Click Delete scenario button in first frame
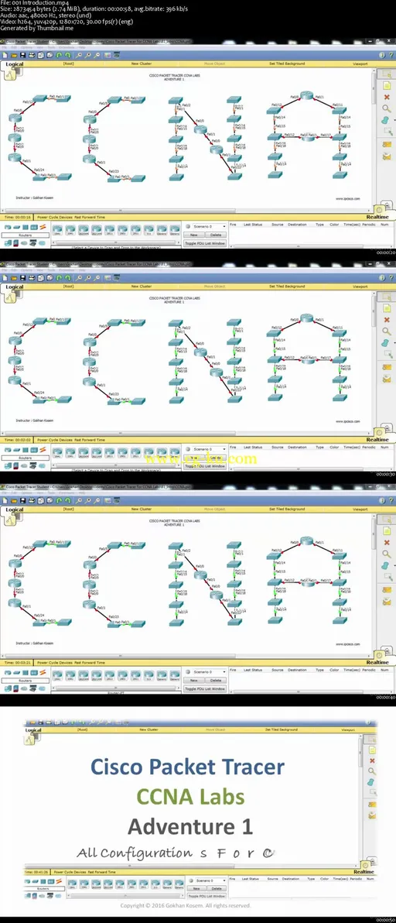The image size is (396, 923). tap(216, 235)
